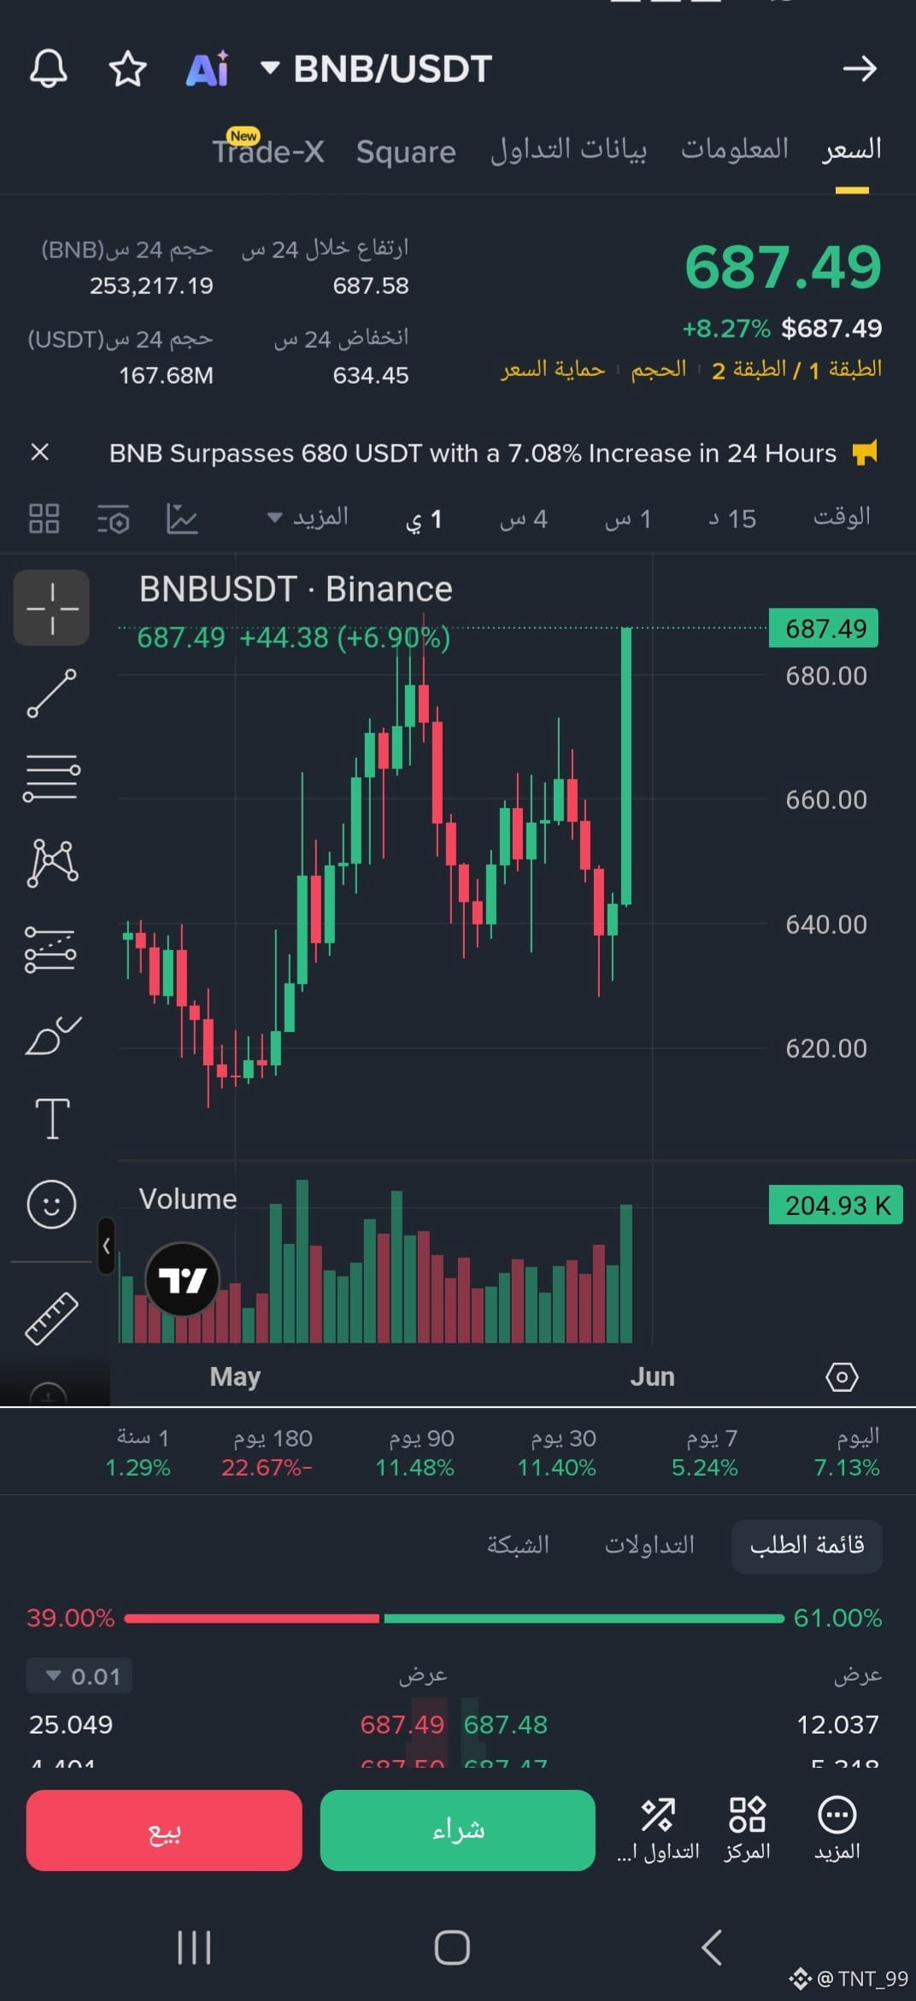Open the trading tools icon
Viewport: 916px width, 2001px height.
coord(658,1829)
